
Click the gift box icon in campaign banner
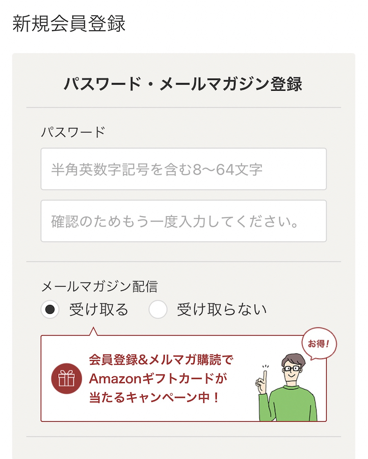(66, 378)
